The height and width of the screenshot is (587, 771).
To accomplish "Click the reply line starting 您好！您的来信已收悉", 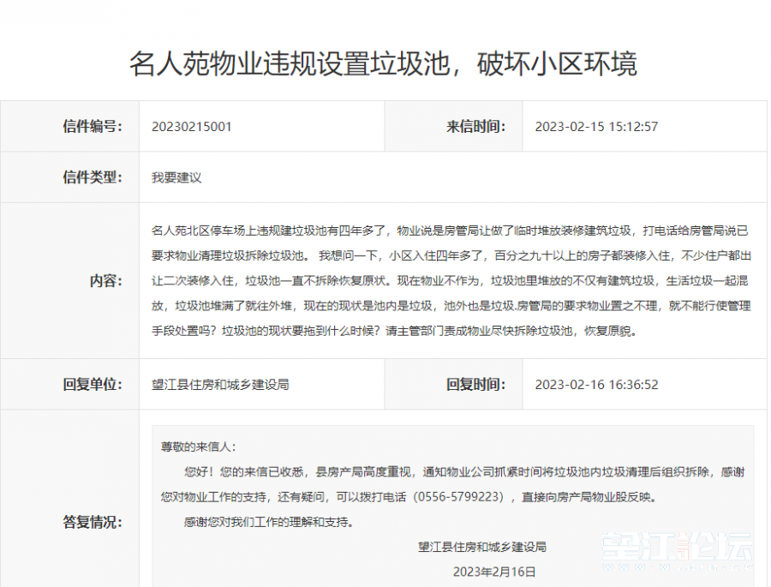I will [x=464, y=472].
